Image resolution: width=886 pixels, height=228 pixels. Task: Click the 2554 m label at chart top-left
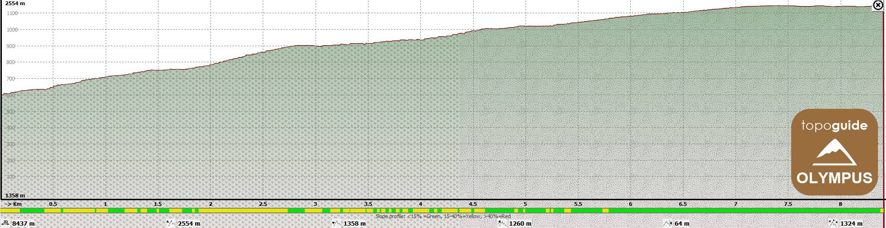point(15,3)
